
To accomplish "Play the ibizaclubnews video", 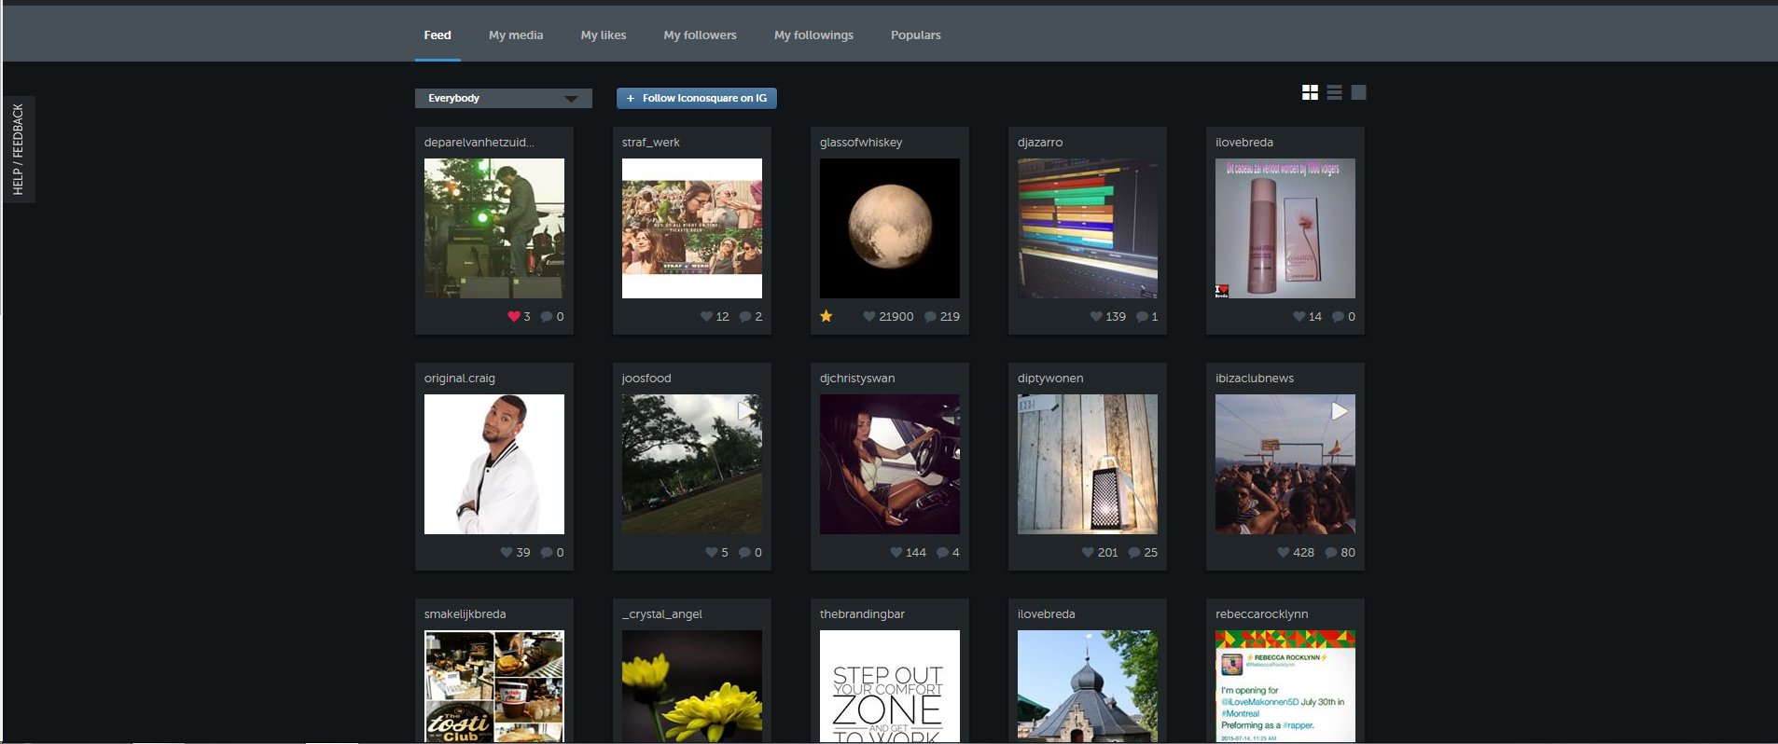I will click(x=1339, y=411).
